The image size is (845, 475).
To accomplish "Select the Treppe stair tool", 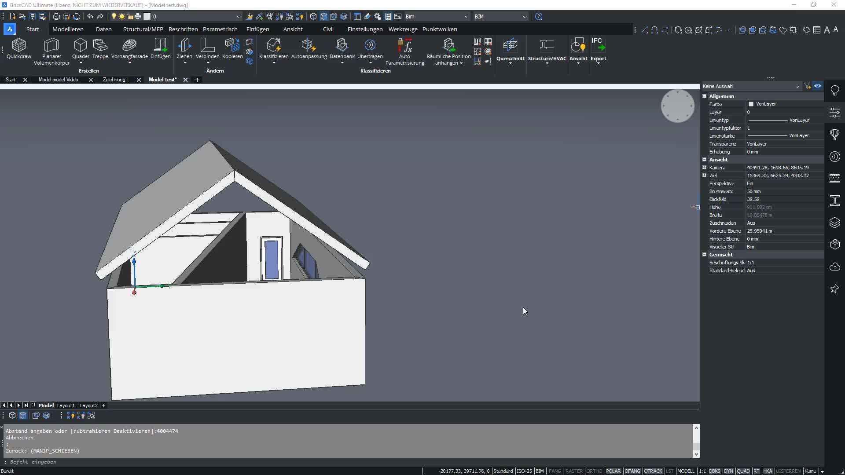I will click(100, 48).
